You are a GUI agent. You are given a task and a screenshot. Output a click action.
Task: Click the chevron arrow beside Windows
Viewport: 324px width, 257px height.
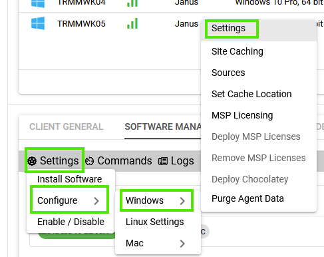182,201
